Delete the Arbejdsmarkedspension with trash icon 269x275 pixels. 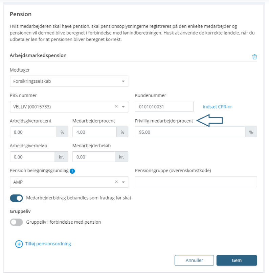tap(254, 57)
